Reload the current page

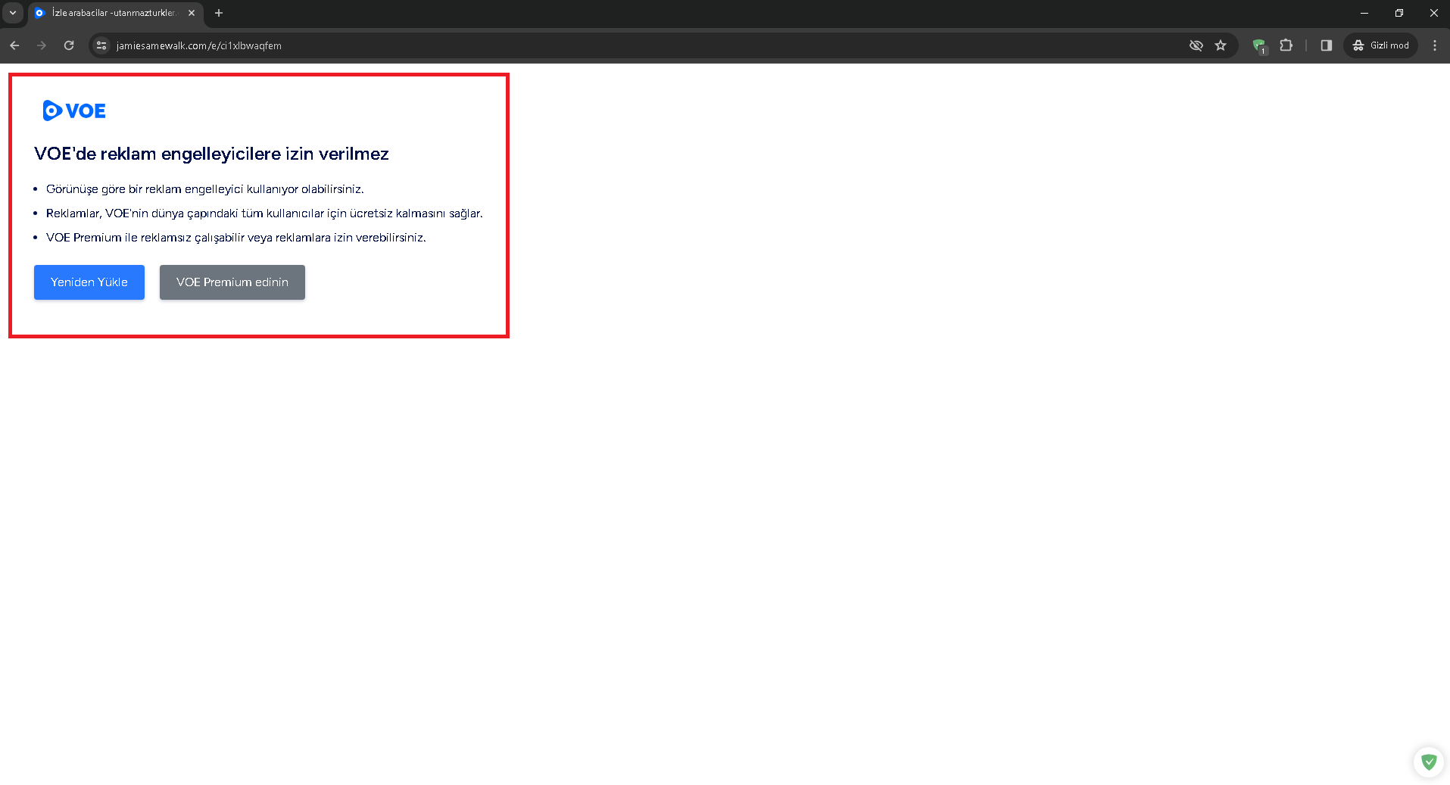pyautogui.click(x=69, y=45)
